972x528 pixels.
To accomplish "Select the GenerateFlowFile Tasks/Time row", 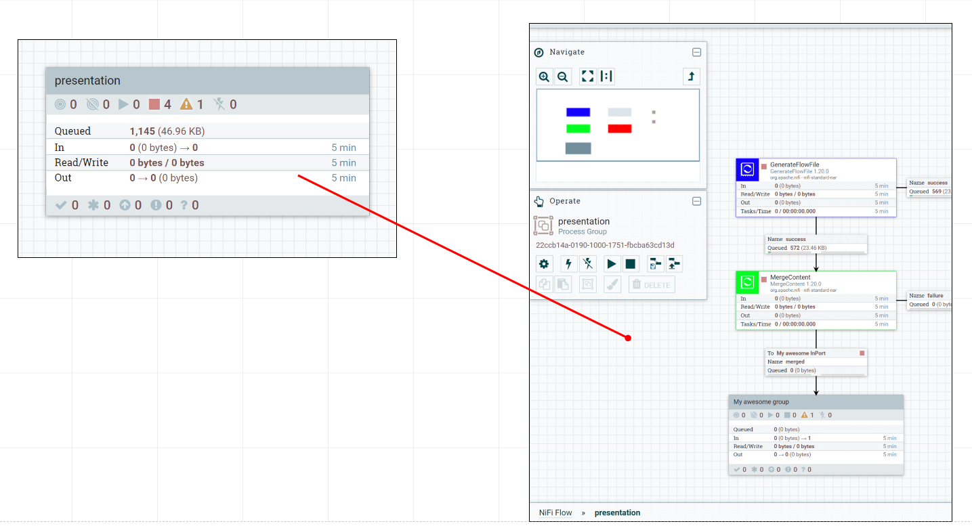I will 816,211.
